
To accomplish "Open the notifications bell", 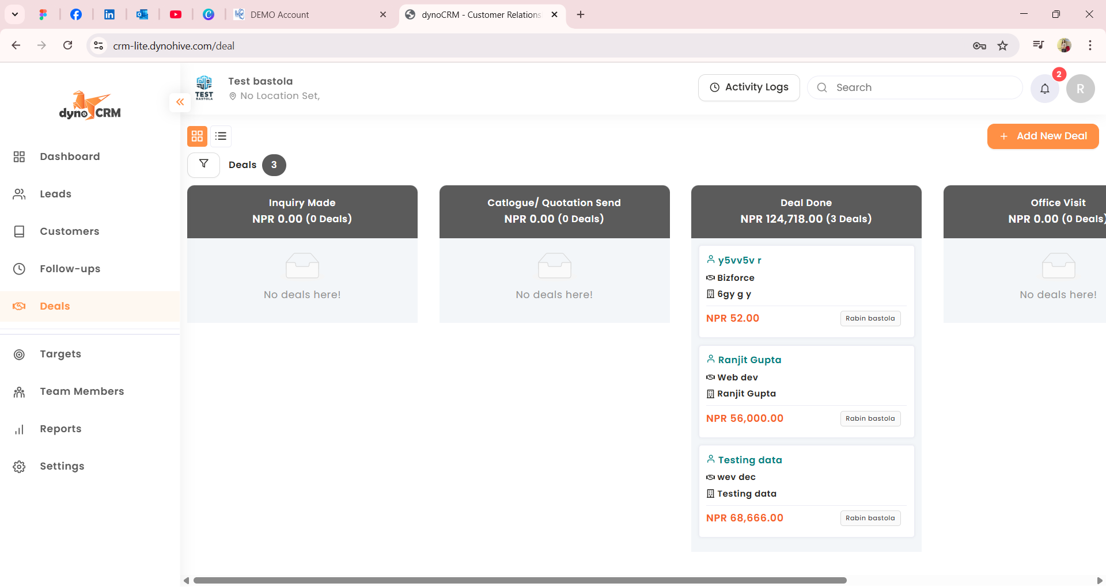I will [x=1044, y=89].
